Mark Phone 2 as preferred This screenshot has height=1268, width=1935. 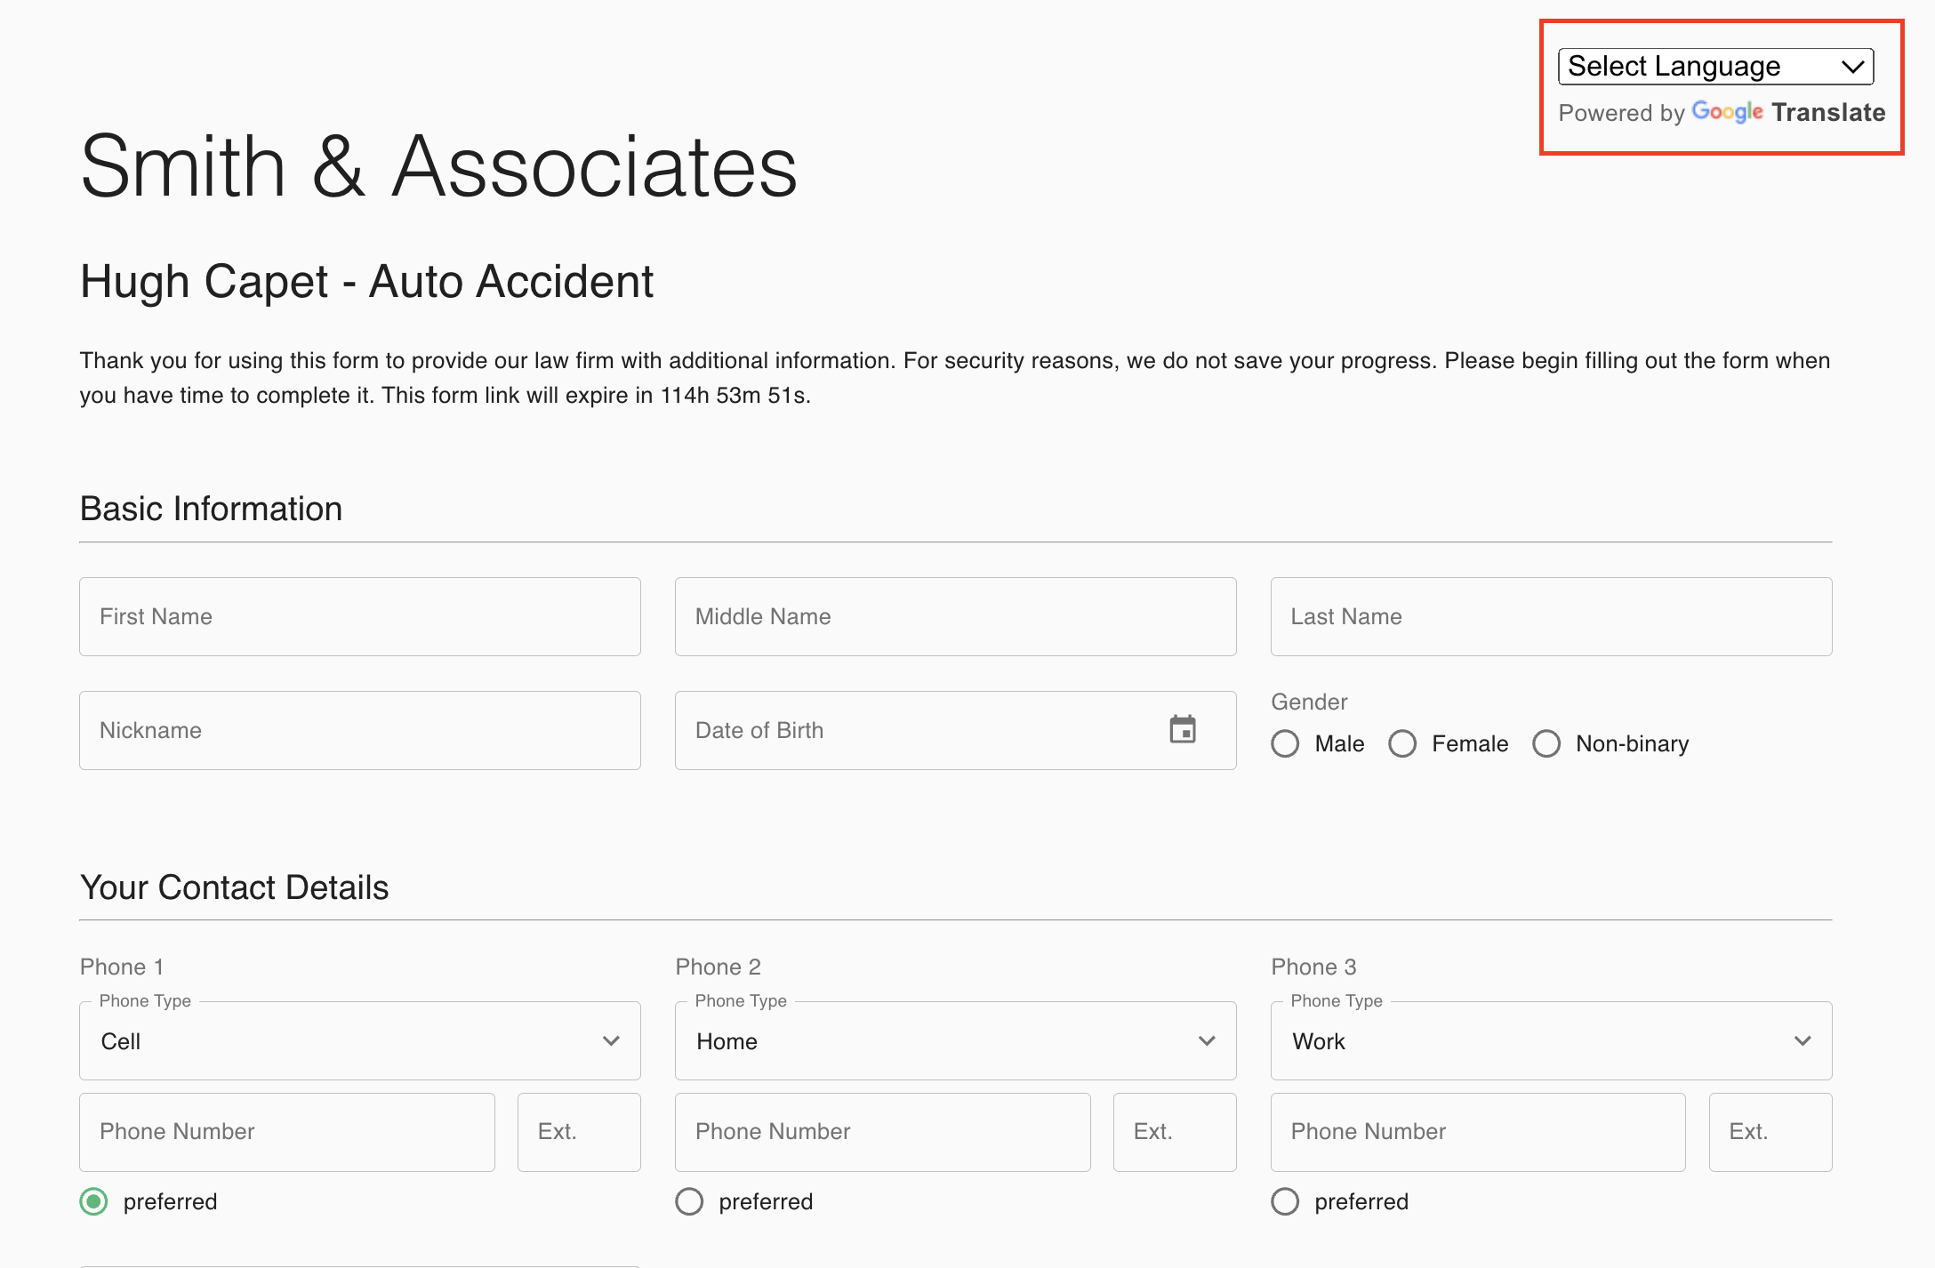[x=689, y=1201]
